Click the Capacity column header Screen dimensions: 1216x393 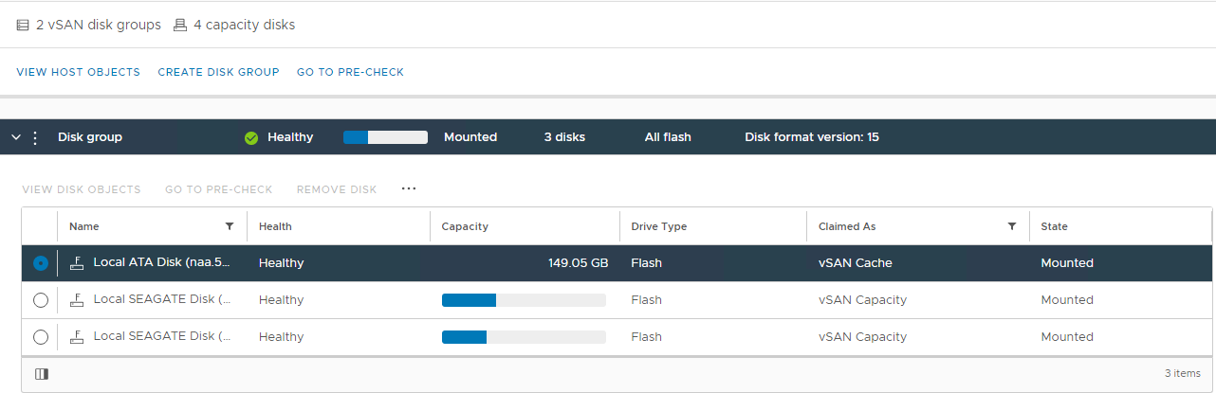click(x=465, y=226)
